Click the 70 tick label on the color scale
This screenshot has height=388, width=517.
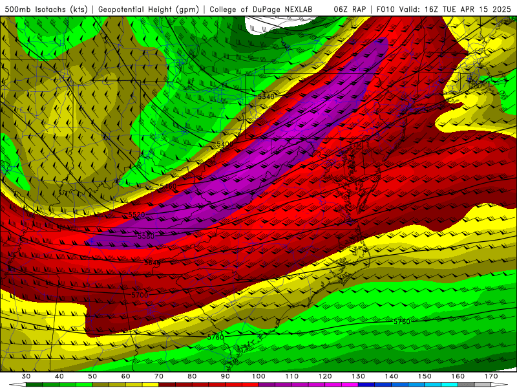pyautogui.click(x=159, y=376)
